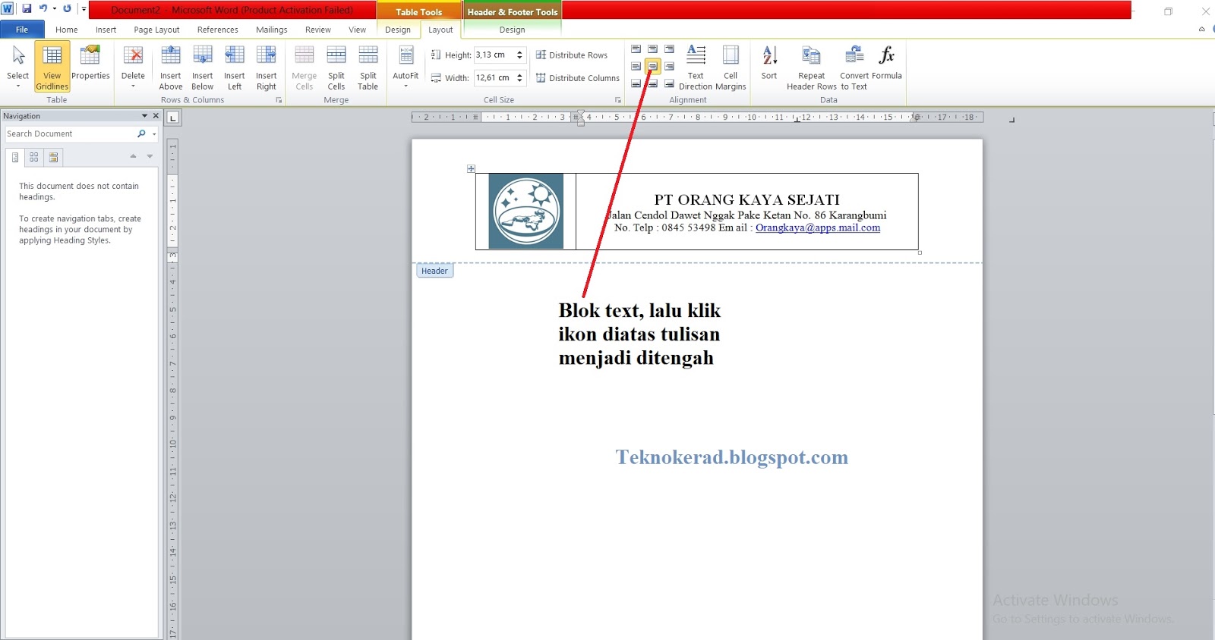Click the Split Cells icon
This screenshot has height=640, width=1215.
pos(336,55)
